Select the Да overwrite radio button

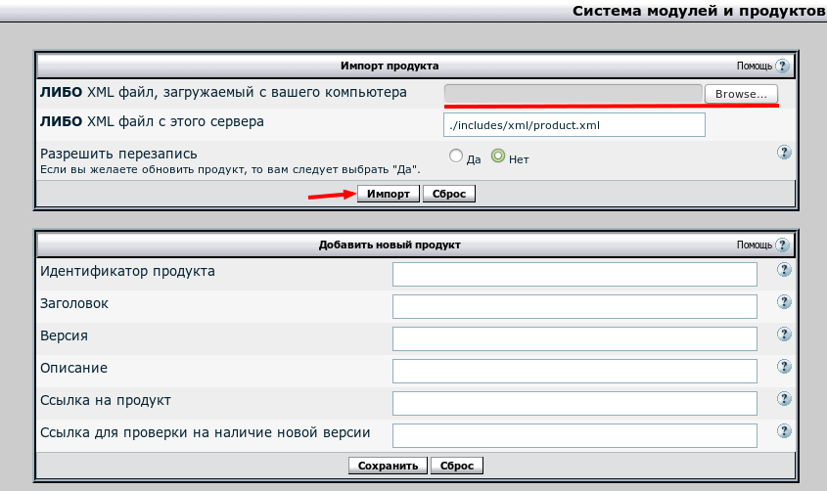pyautogui.click(x=455, y=156)
